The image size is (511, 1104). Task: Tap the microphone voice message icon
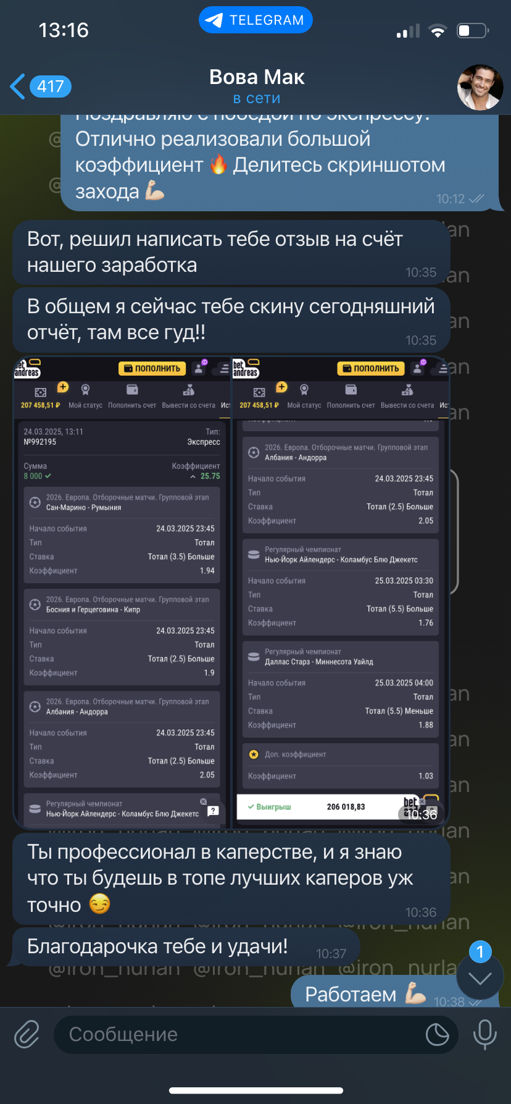[x=484, y=1034]
